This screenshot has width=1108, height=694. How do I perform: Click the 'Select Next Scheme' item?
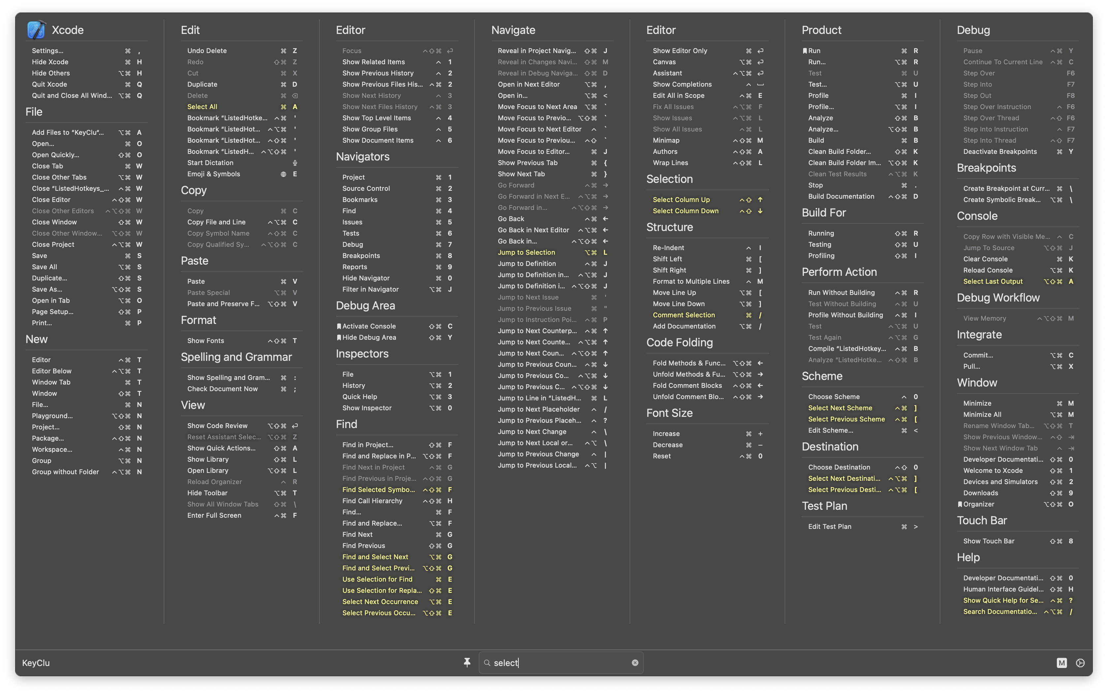point(840,408)
